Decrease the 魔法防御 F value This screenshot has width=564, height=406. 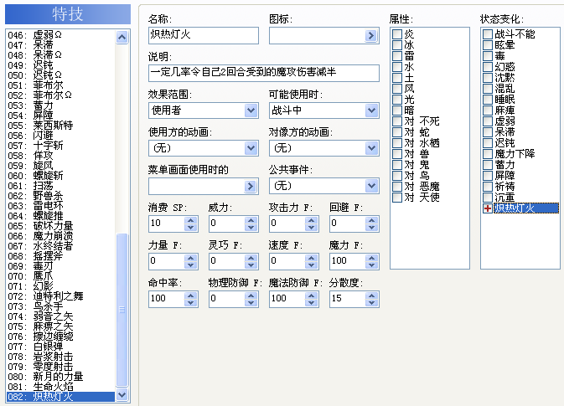click(x=312, y=303)
